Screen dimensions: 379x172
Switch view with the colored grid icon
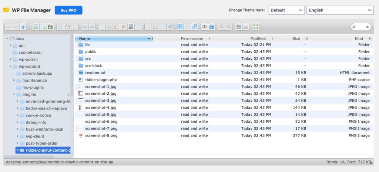239,27
